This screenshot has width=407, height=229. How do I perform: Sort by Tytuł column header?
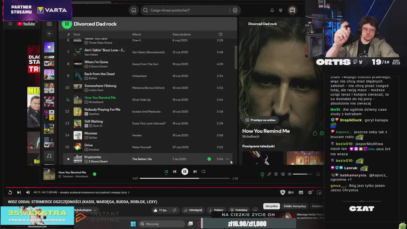click(76, 34)
